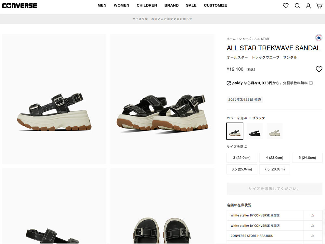325x244 pixels.
Task: Select the all-black color swatch
Action: (254, 131)
